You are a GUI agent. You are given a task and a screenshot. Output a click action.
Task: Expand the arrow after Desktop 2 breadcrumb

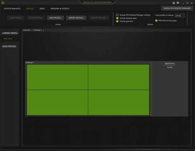tap(43, 30)
